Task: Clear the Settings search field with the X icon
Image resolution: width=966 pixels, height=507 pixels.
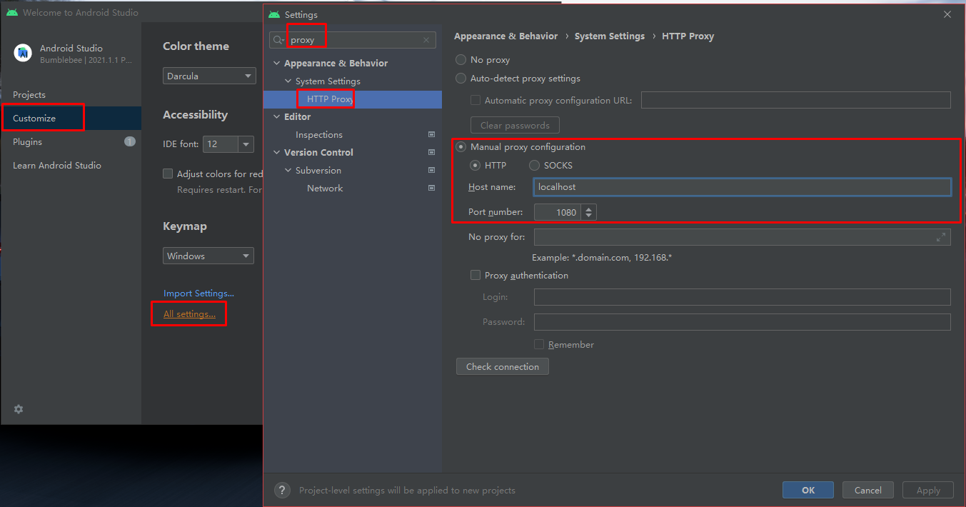Action: (427, 40)
